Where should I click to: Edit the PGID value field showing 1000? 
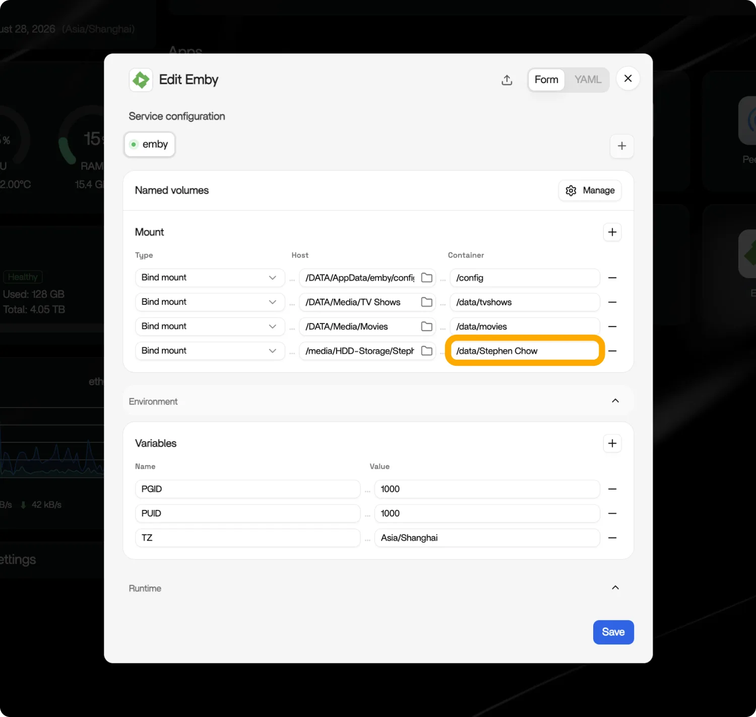[x=487, y=489]
